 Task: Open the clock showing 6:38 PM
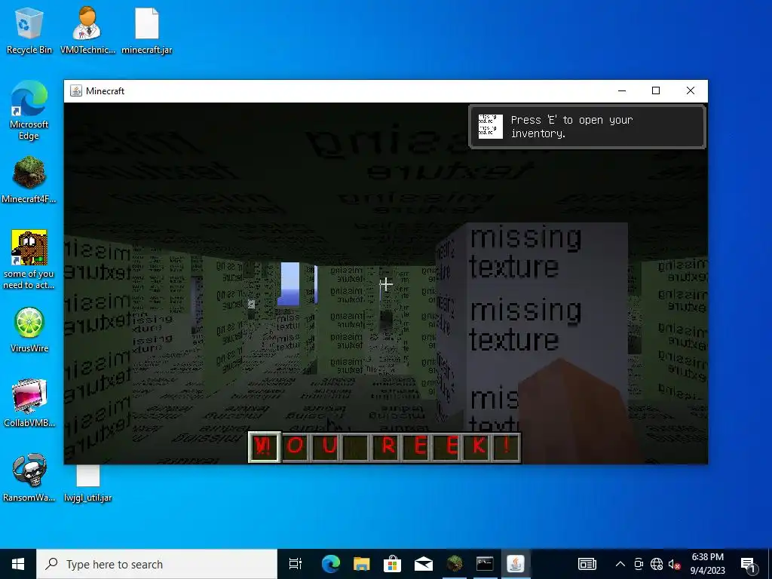pos(707,564)
